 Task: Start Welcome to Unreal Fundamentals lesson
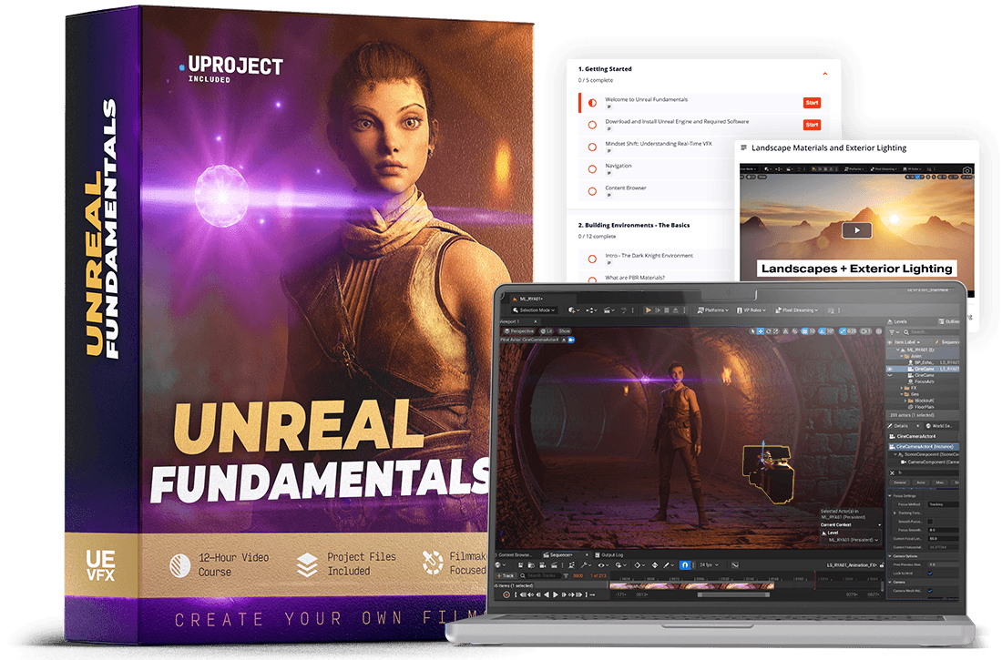coord(812,103)
